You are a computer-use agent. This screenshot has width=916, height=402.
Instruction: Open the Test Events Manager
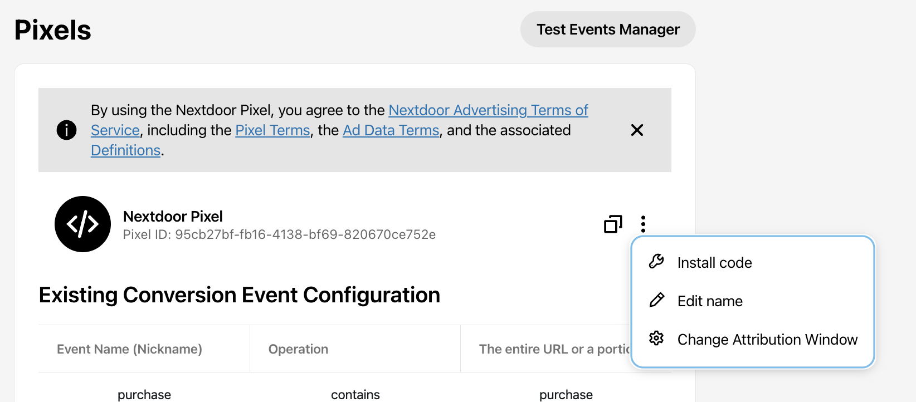pos(608,30)
